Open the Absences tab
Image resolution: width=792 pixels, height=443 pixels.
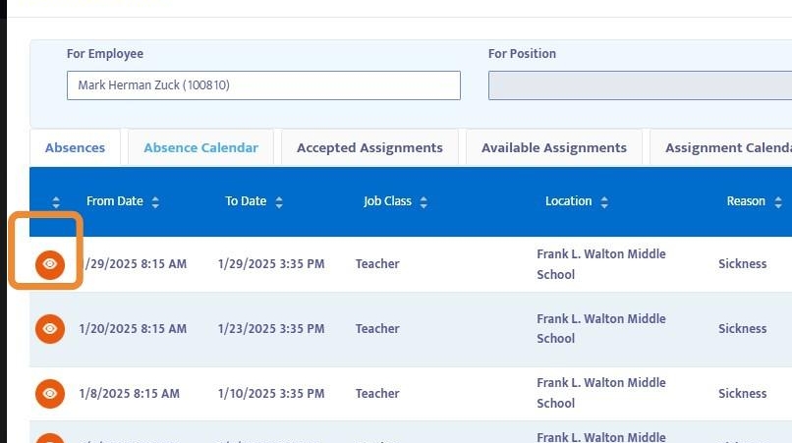[76, 147]
